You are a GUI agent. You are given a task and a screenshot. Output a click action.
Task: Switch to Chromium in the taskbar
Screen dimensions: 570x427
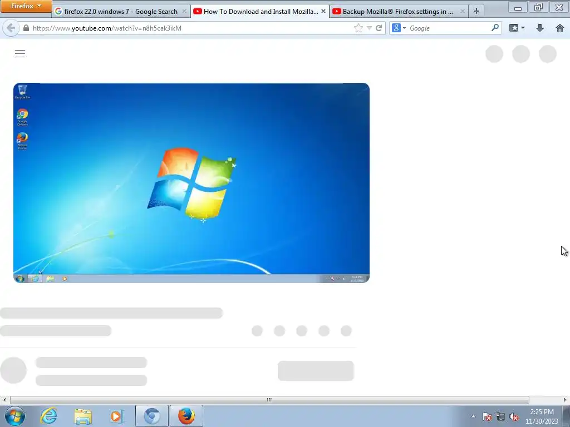pos(151,416)
